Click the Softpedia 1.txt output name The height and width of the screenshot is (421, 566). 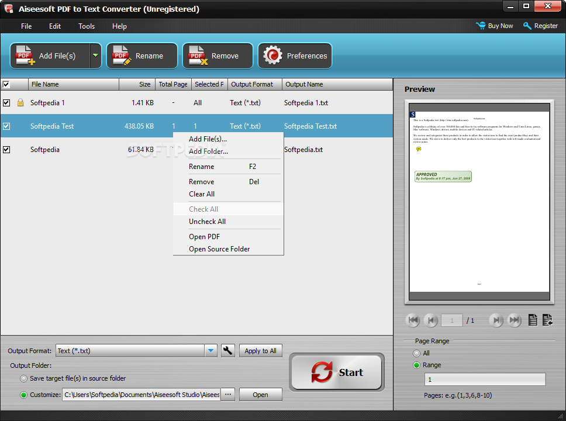point(306,103)
